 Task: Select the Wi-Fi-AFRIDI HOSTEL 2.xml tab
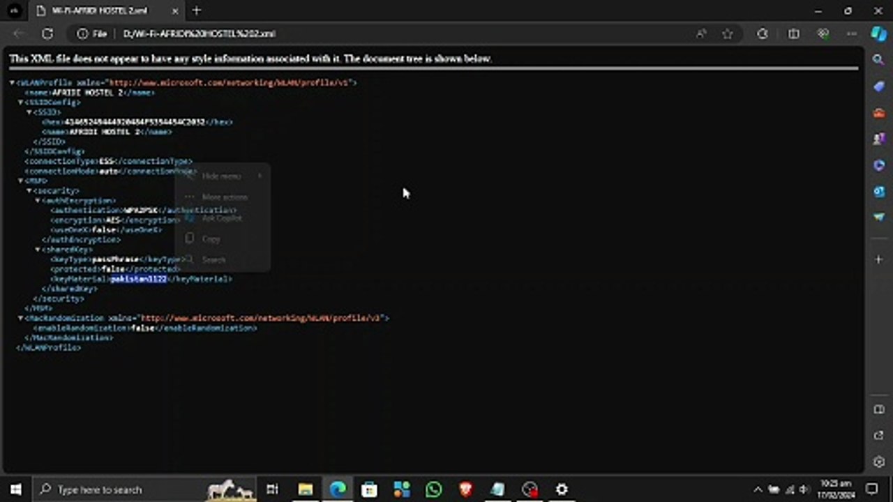pos(105,10)
